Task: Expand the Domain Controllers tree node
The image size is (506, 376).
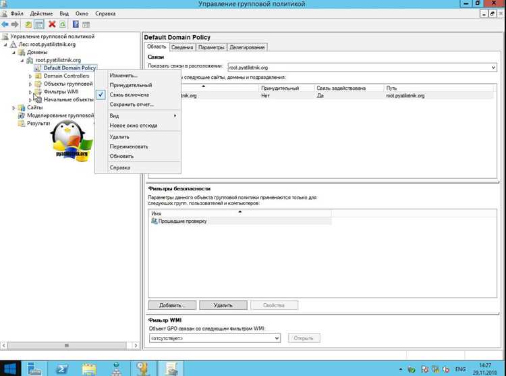Action: click(x=30, y=76)
